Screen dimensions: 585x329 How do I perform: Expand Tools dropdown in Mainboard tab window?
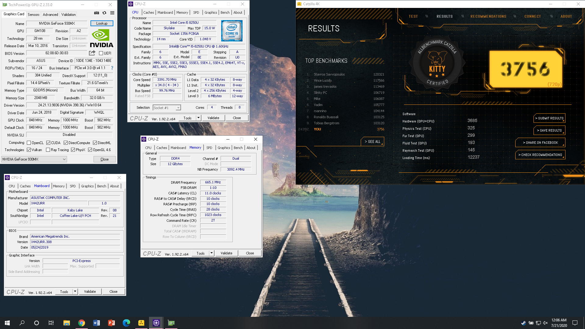75,291
